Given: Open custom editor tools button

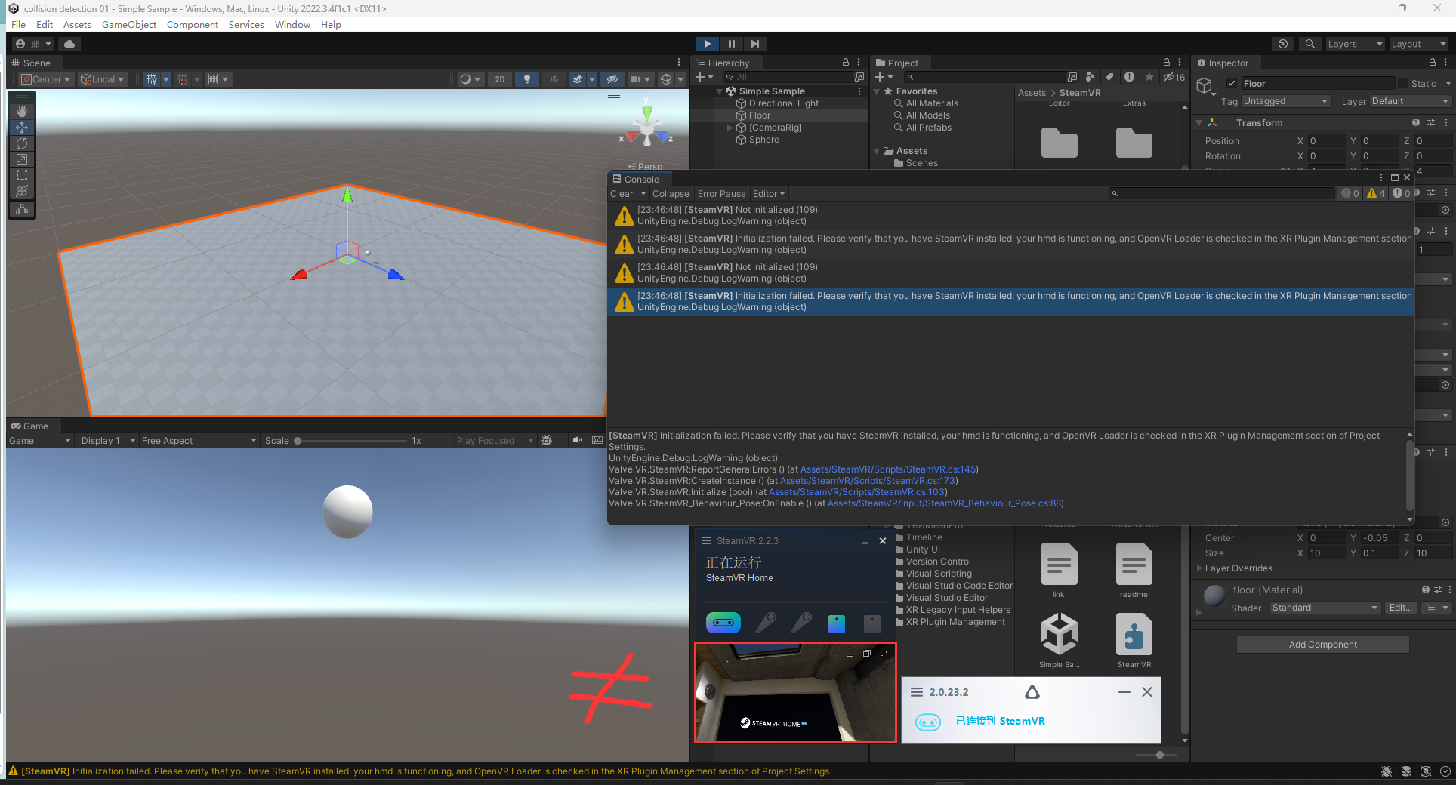Looking at the screenshot, I should point(21,209).
